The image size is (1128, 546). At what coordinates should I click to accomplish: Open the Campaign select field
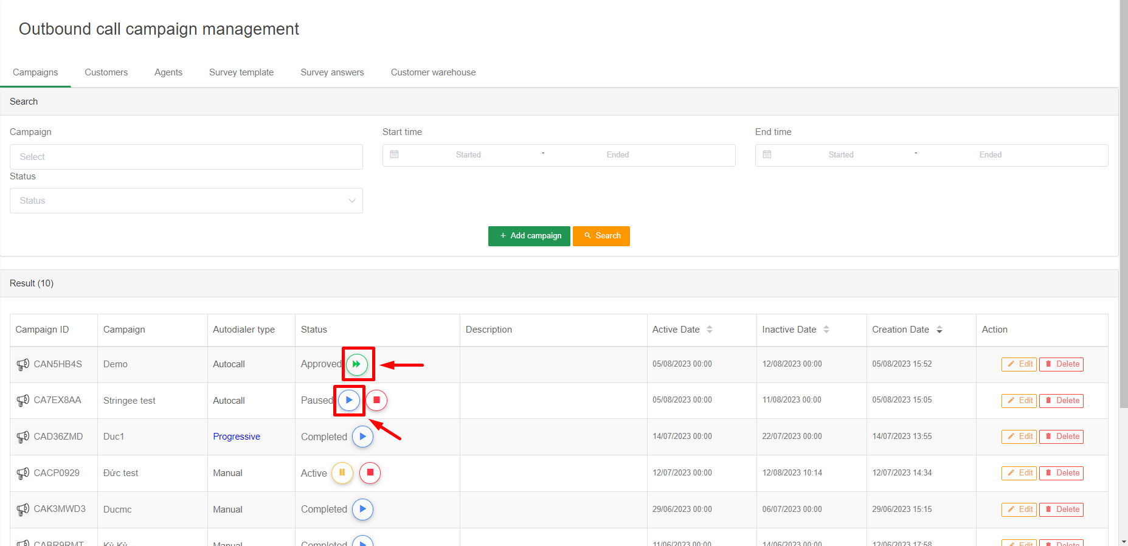point(186,157)
